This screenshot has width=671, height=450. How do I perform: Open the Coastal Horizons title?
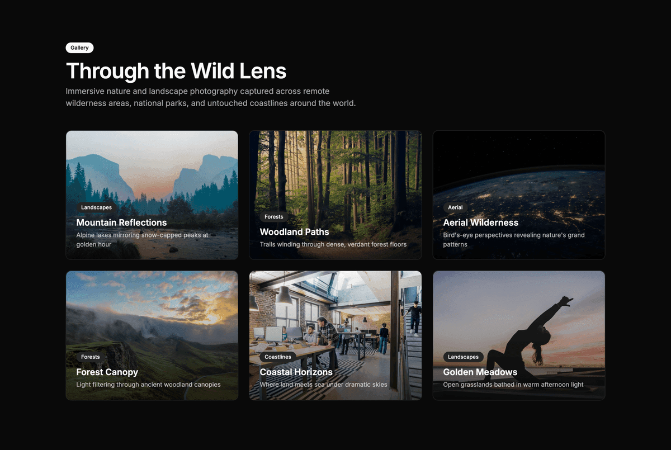tap(296, 372)
